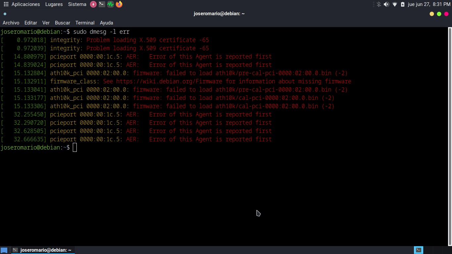Screen dimensions: 452x254
Task: Open the Lugares menu
Action: (x=54, y=4)
